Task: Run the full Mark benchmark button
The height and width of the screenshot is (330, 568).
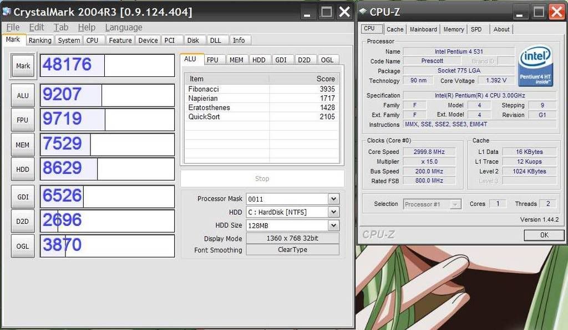Action: (23, 66)
